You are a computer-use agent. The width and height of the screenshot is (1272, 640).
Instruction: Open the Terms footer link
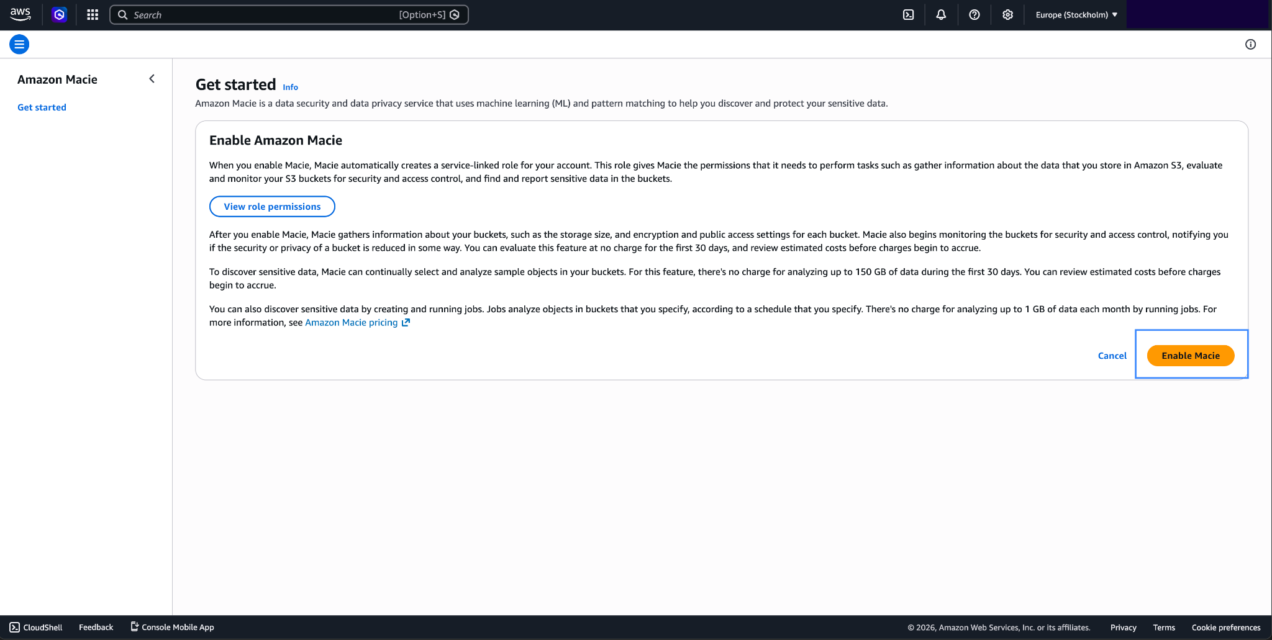point(1164,628)
